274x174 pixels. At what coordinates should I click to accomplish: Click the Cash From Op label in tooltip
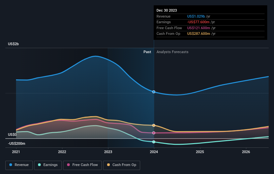(168, 34)
